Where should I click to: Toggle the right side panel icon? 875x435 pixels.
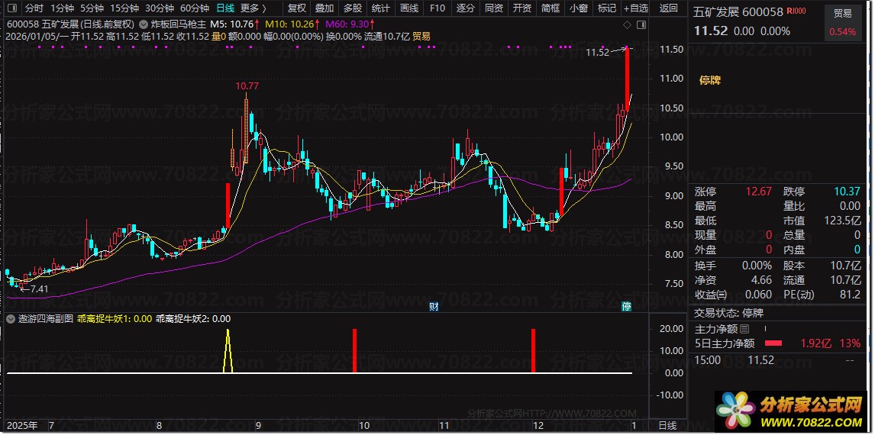point(641,24)
